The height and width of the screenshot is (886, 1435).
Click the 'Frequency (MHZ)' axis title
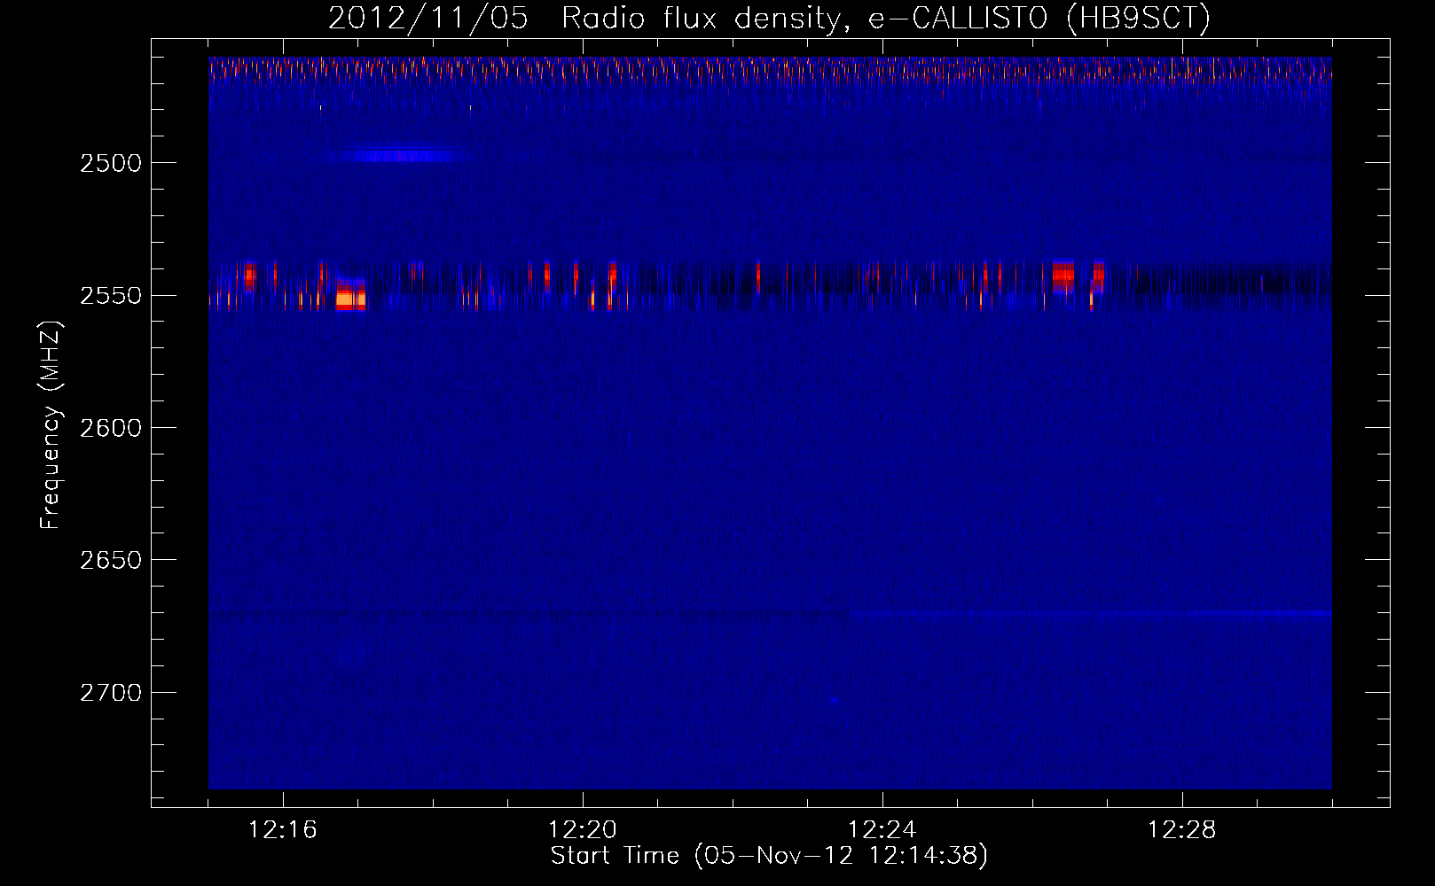click(51, 425)
